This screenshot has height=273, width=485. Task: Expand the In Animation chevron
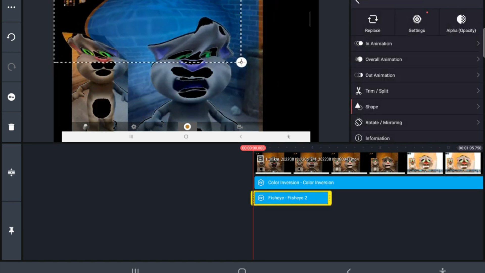point(478,43)
